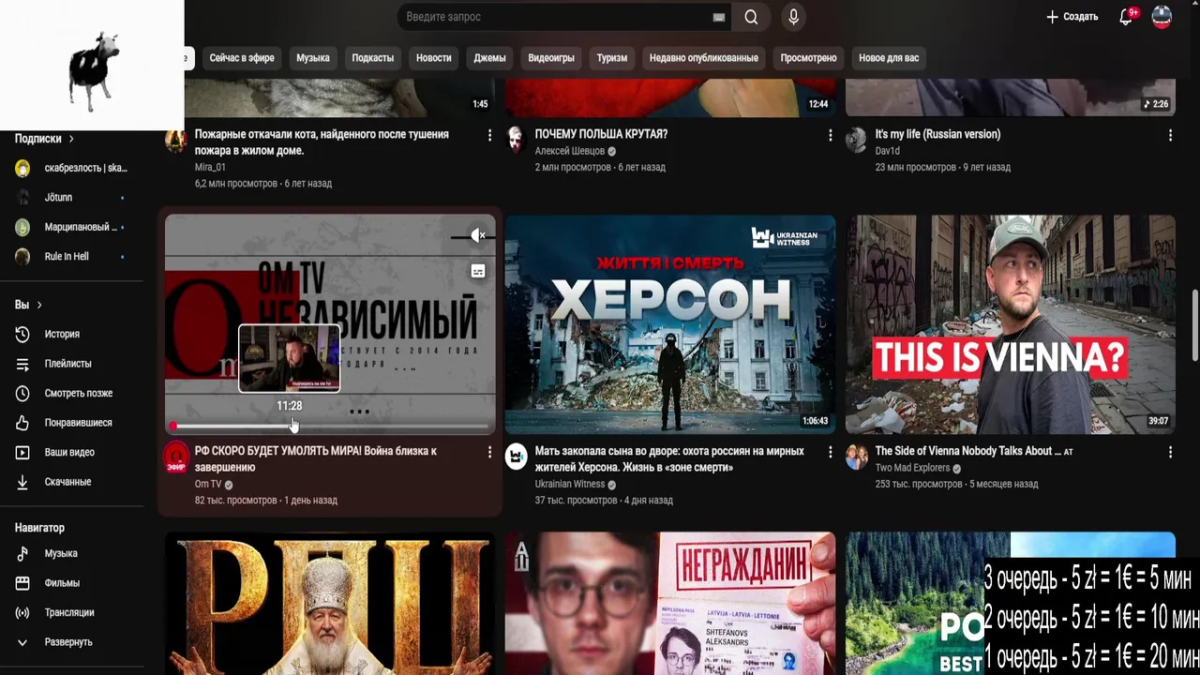Click the search magnifier button

751,17
